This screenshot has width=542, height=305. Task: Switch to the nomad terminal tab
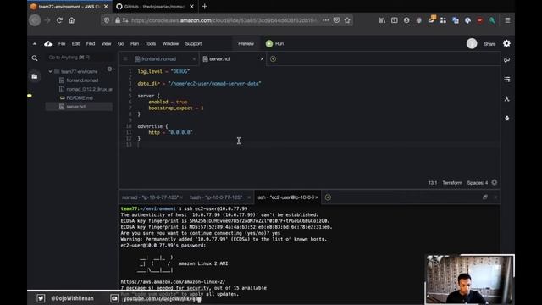(x=151, y=197)
